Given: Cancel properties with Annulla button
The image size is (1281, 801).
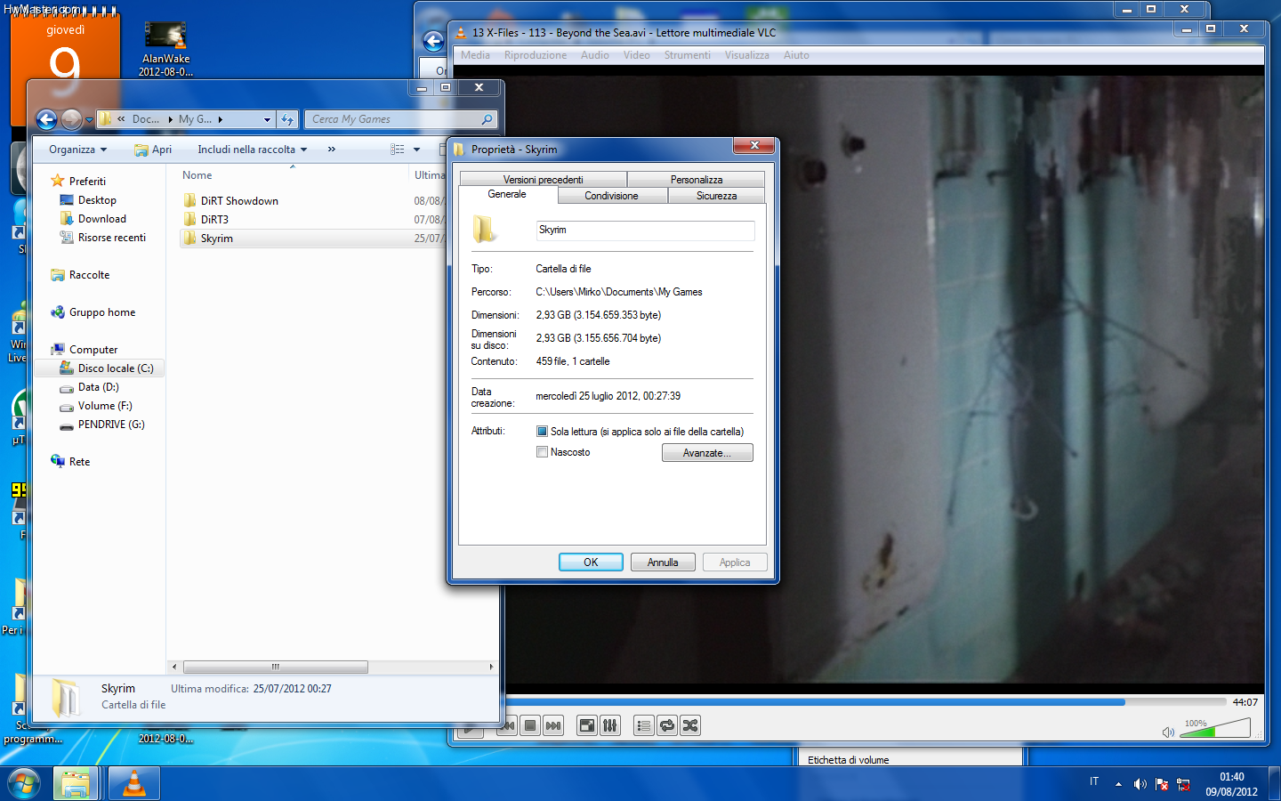Looking at the screenshot, I should coord(663,562).
